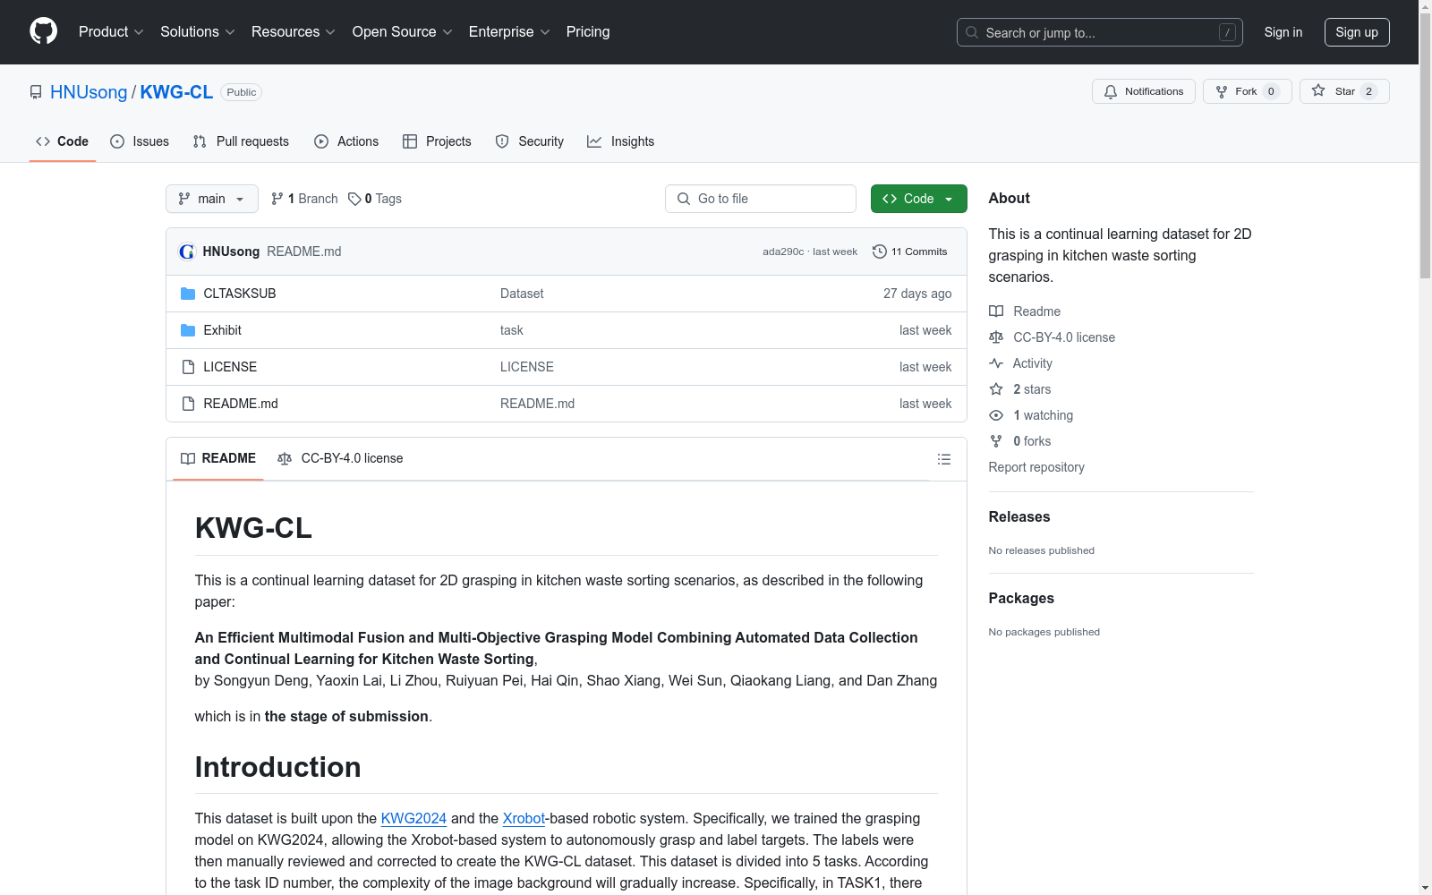Click the pulse icon beside Activity

(x=996, y=363)
